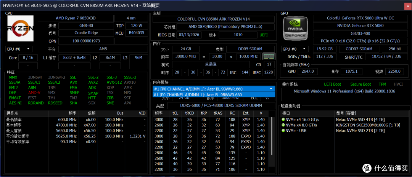412x177 pixels.
Task: Select the PCIe v5.0 x16 link field
Action: pos(360,41)
